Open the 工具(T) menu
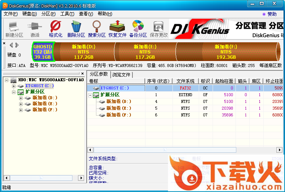285x192 pixels. (x=67, y=14)
